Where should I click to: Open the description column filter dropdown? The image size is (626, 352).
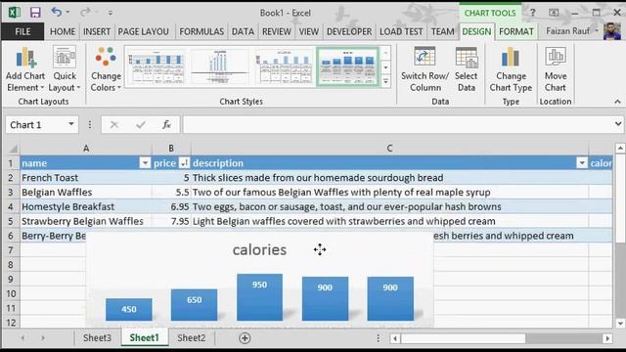tap(582, 163)
